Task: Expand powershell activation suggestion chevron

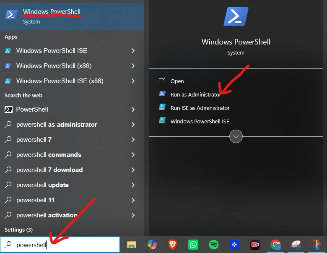Action: pyautogui.click(x=133, y=215)
